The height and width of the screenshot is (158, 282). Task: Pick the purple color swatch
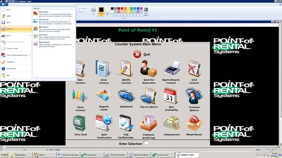click(x=141, y=8)
